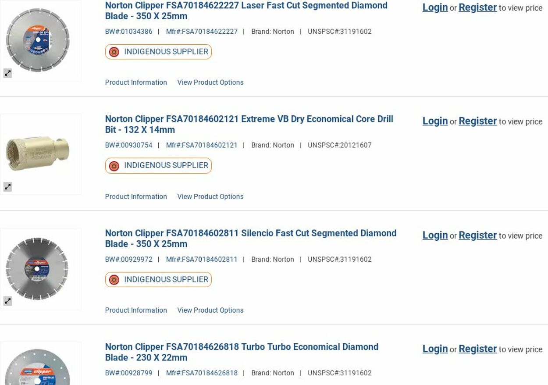Expand the Laser Fast Cut blade image
The width and height of the screenshot is (548, 385).
(7, 73)
